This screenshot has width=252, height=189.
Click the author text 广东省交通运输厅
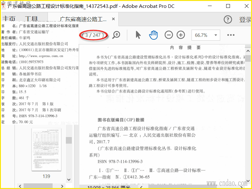tap(34, 32)
